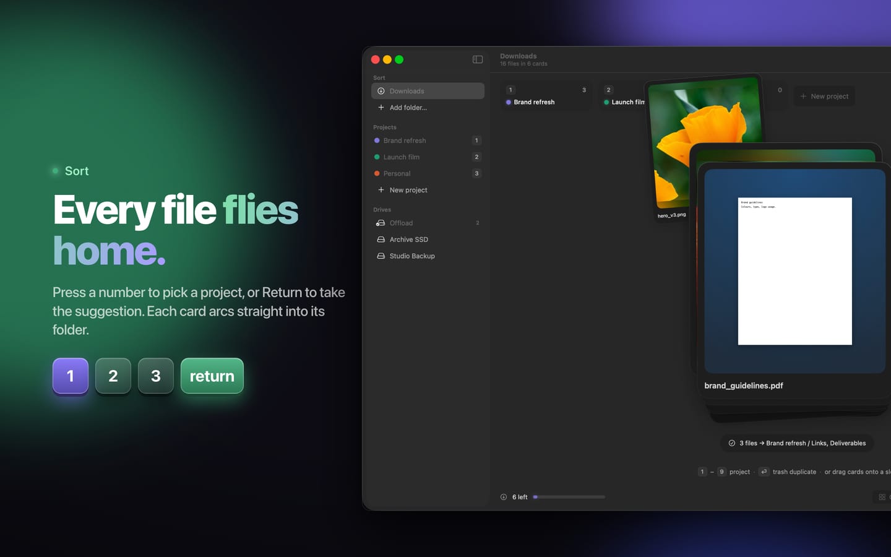The image size is (891, 557).
Task: Click the Studio Backup drive icon
Action: 381,256
